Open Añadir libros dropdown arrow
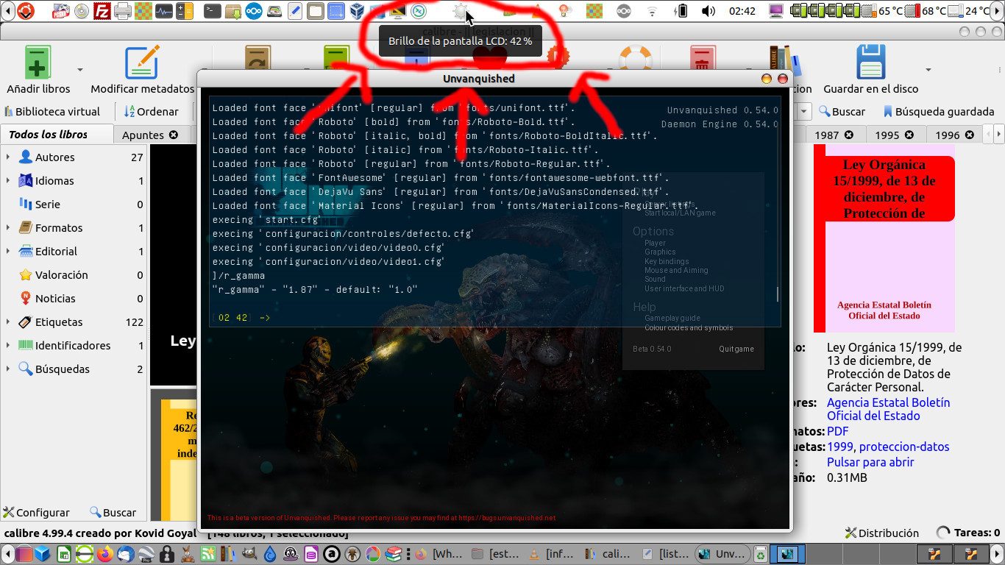The image size is (1005, 565). tap(79, 70)
